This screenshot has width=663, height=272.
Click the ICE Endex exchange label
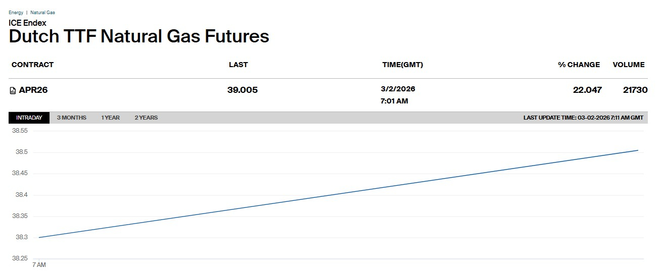(27, 23)
